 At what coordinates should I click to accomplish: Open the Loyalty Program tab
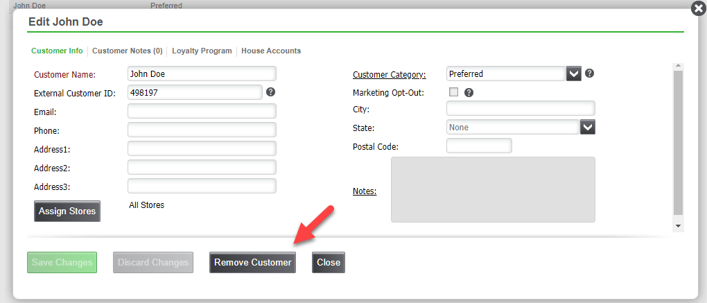pyautogui.click(x=202, y=51)
